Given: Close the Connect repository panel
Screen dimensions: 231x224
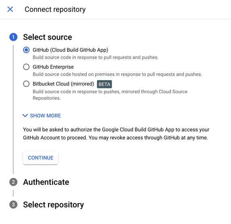Looking at the screenshot, I should tap(10, 9).
